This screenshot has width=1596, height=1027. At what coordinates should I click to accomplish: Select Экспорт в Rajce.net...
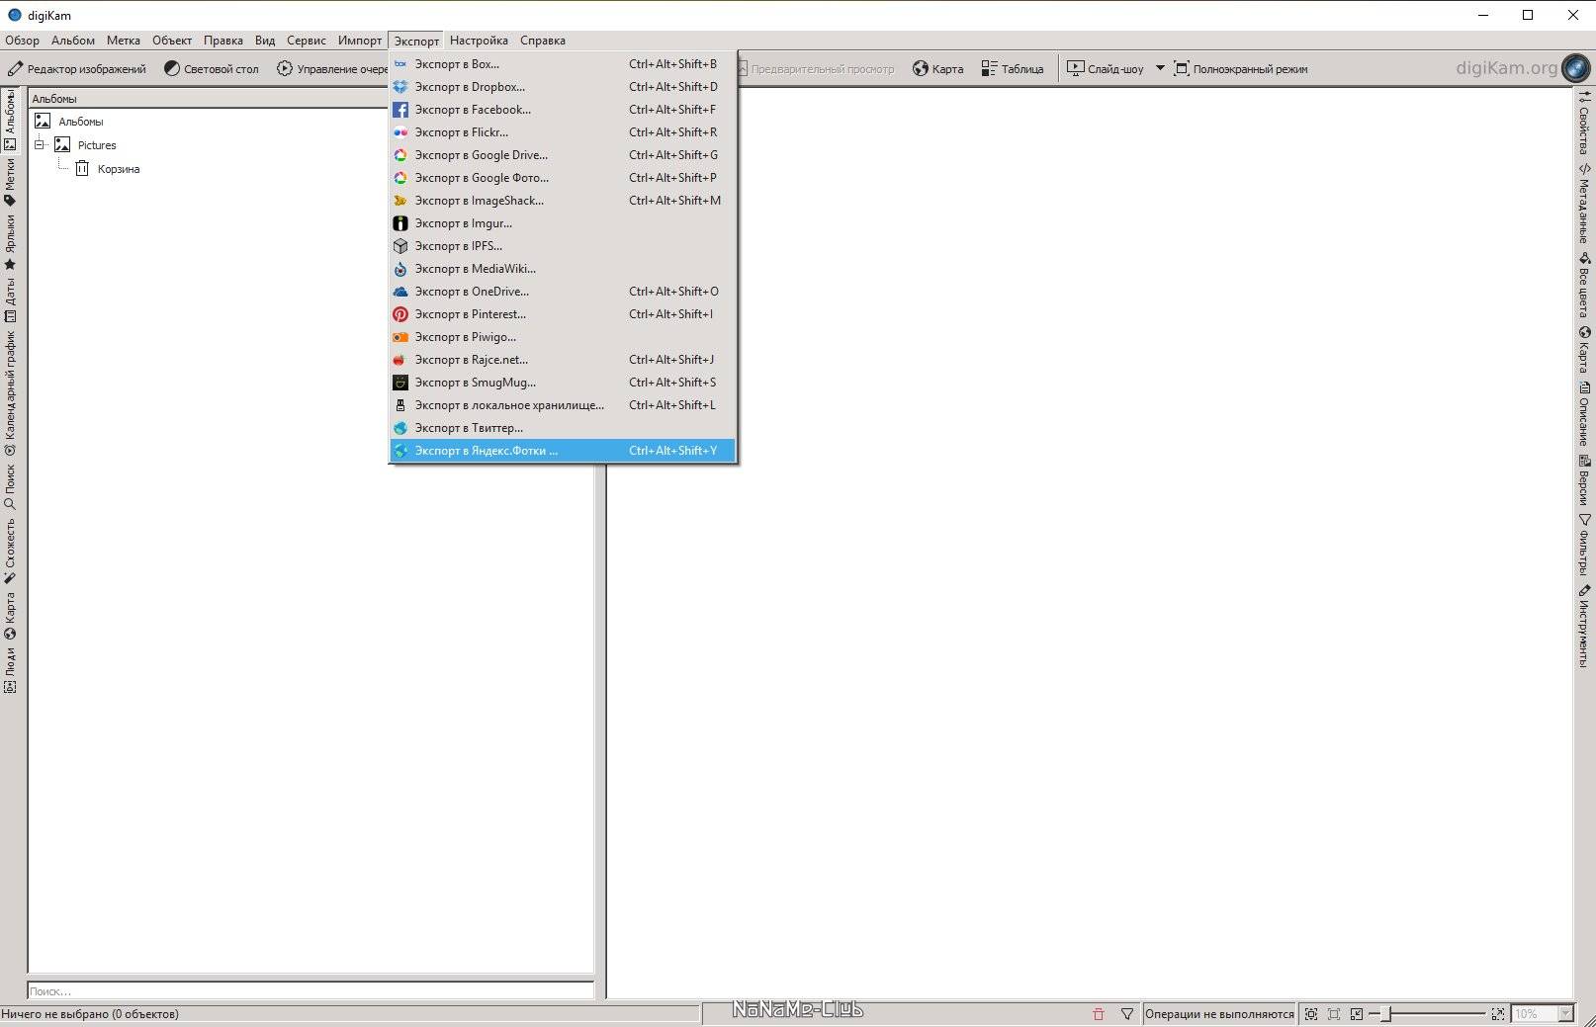pyautogui.click(x=563, y=360)
